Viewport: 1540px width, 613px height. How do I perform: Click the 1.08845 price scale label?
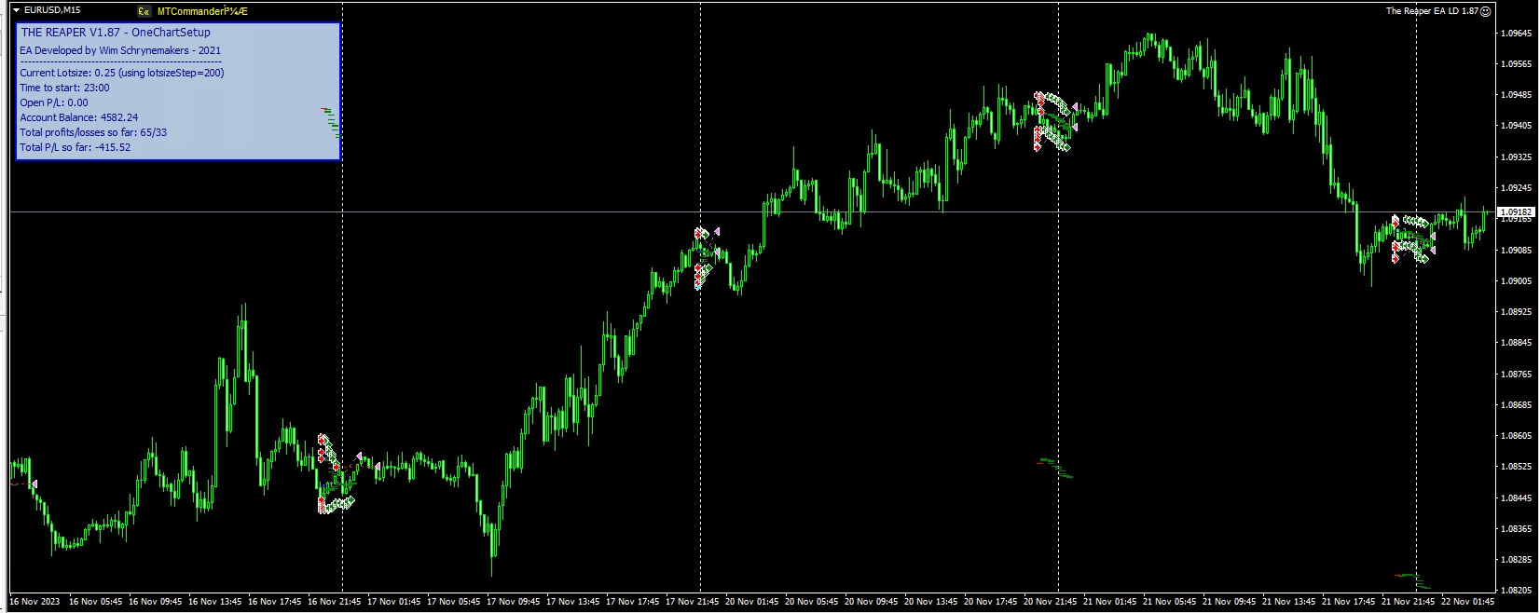click(x=1516, y=342)
